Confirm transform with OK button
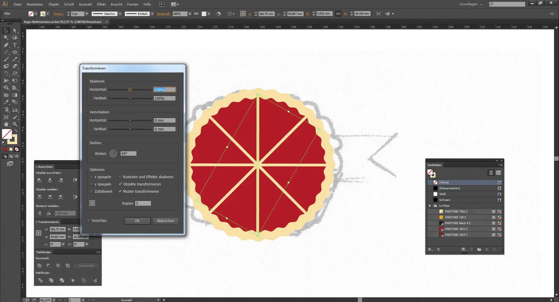Viewport: 559px width, 302px height. 137,221
